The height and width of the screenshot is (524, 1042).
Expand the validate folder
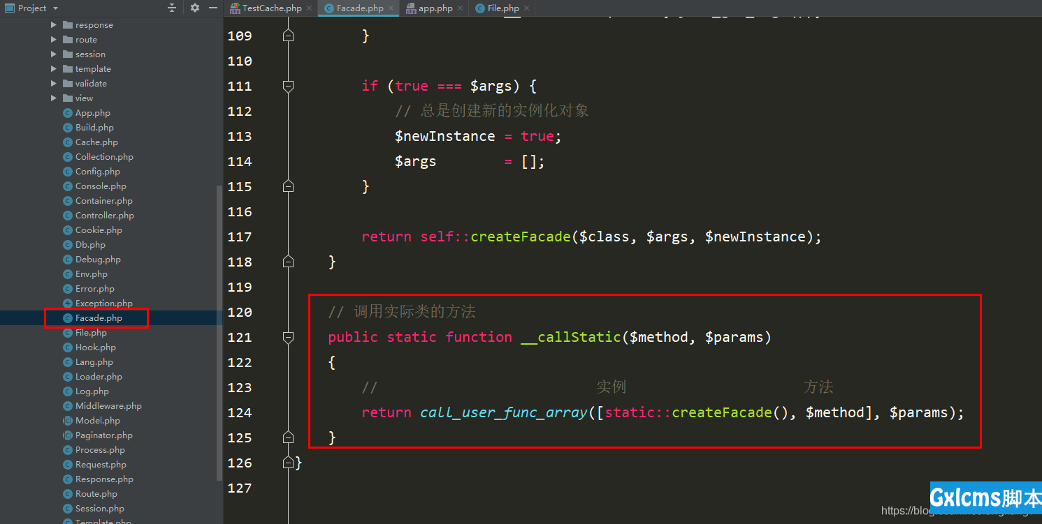pos(54,84)
